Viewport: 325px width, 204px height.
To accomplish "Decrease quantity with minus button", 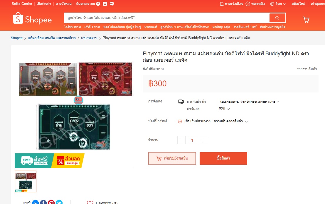I will pyautogui.click(x=181, y=140).
